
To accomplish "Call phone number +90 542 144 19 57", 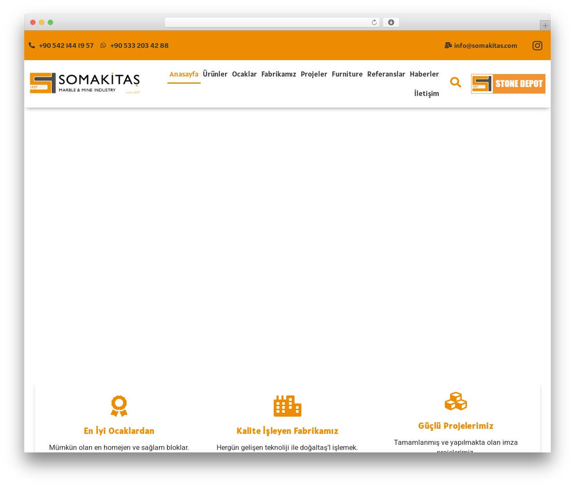I will [66, 45].
